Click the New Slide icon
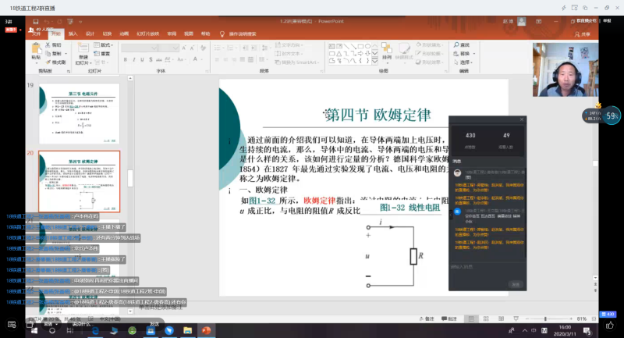Image resolution: width=624 pixels, height=338 pixels. point(83,52)
